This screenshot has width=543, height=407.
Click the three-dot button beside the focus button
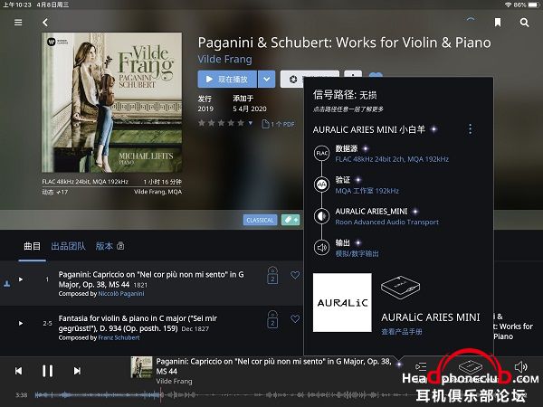(353, 74)
